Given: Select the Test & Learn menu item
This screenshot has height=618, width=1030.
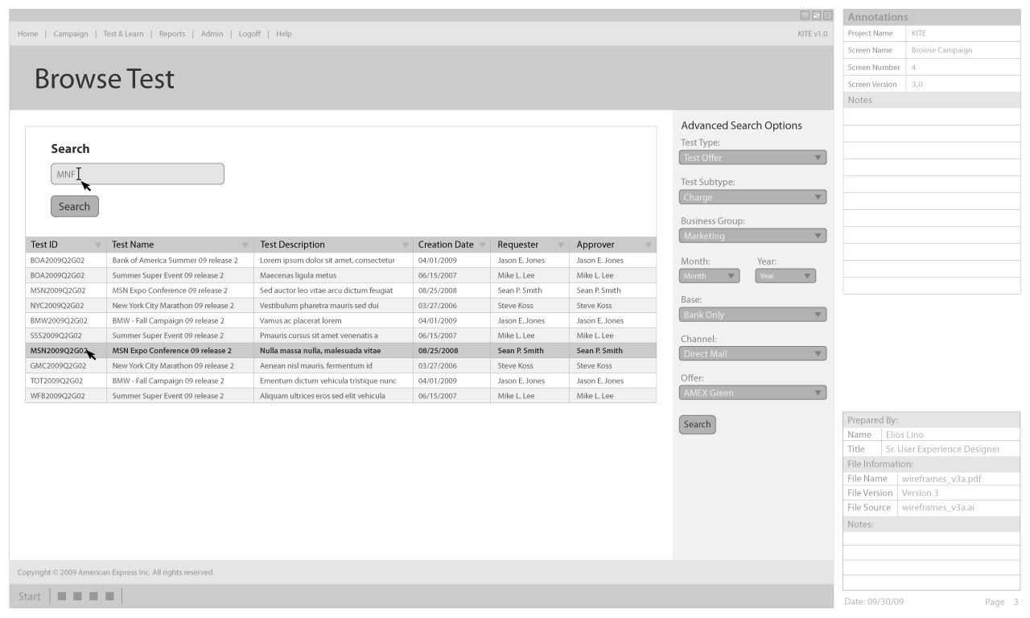Looking at the screenshot, I should 123,34.
